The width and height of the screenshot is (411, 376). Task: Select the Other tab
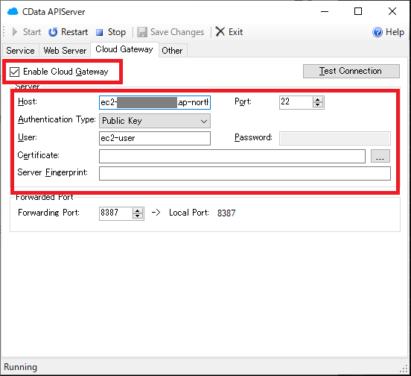coord(172,51)
